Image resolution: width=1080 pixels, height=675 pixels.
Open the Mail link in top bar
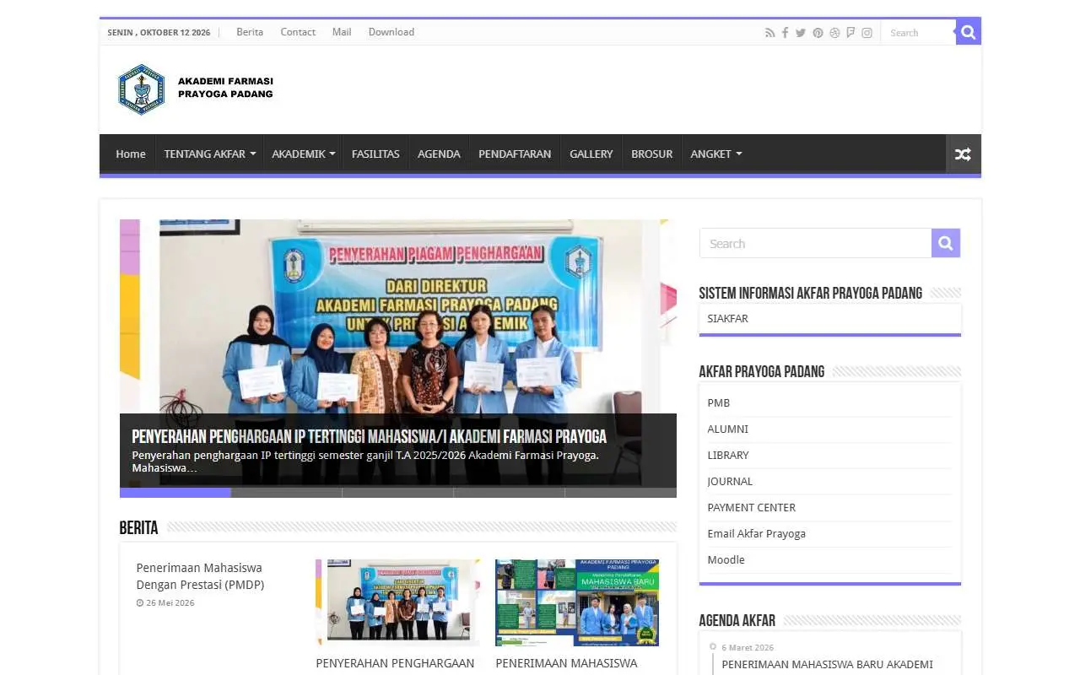click(x=342, y=32)
